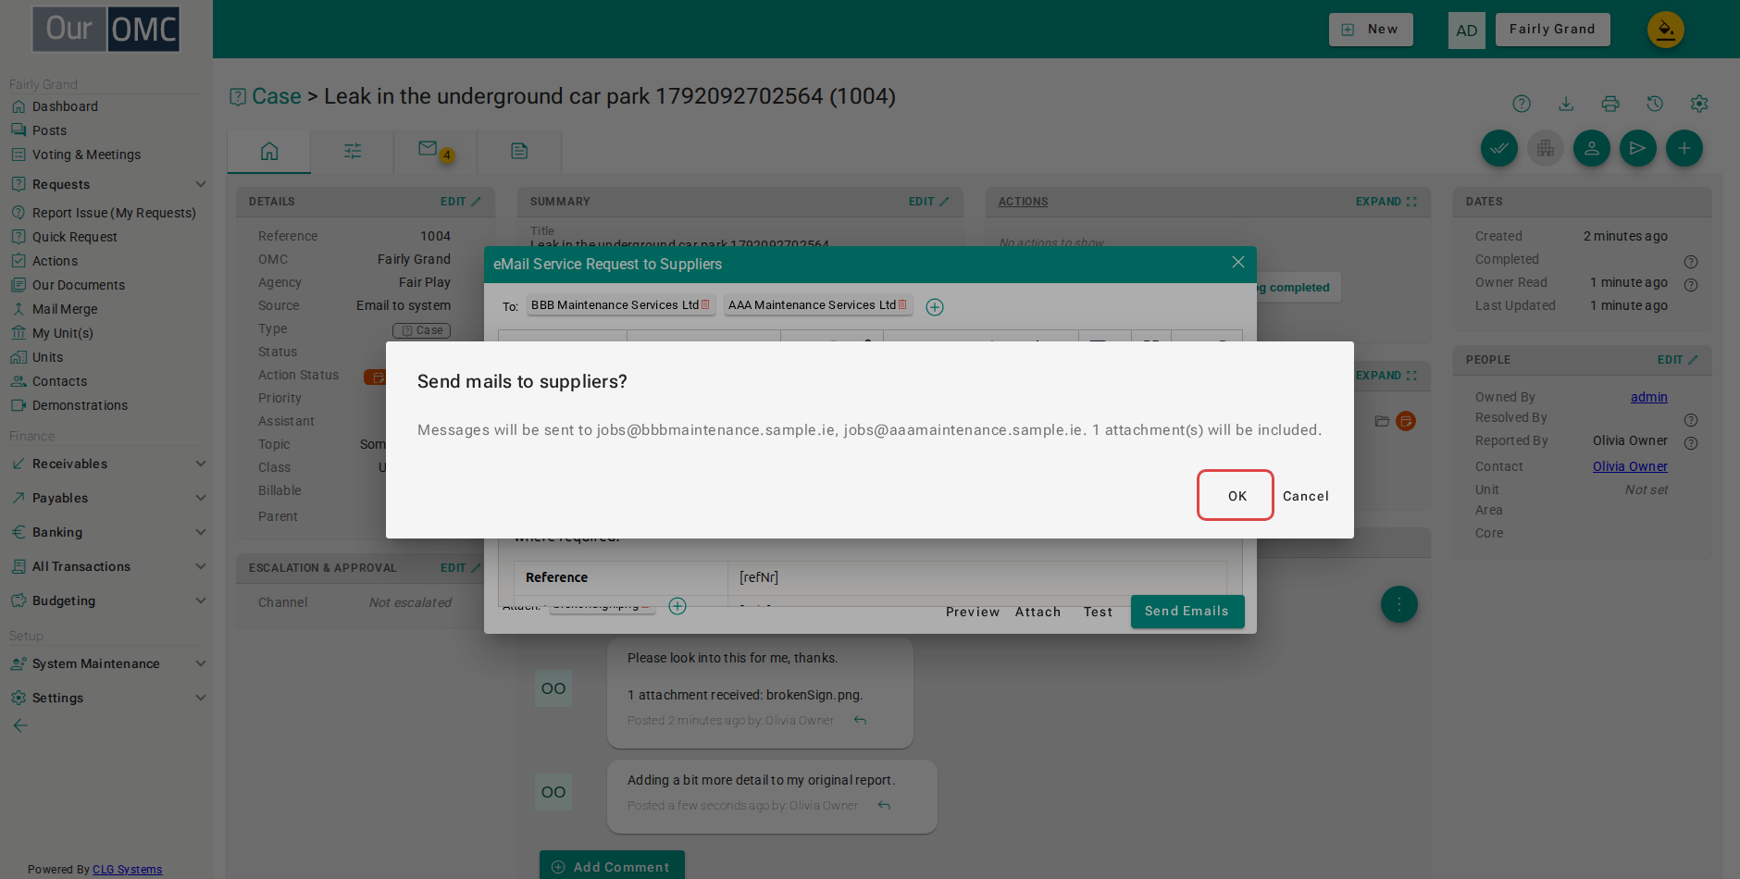Follow the admin owner link

pyautogui.click(x=1648, y=397)
